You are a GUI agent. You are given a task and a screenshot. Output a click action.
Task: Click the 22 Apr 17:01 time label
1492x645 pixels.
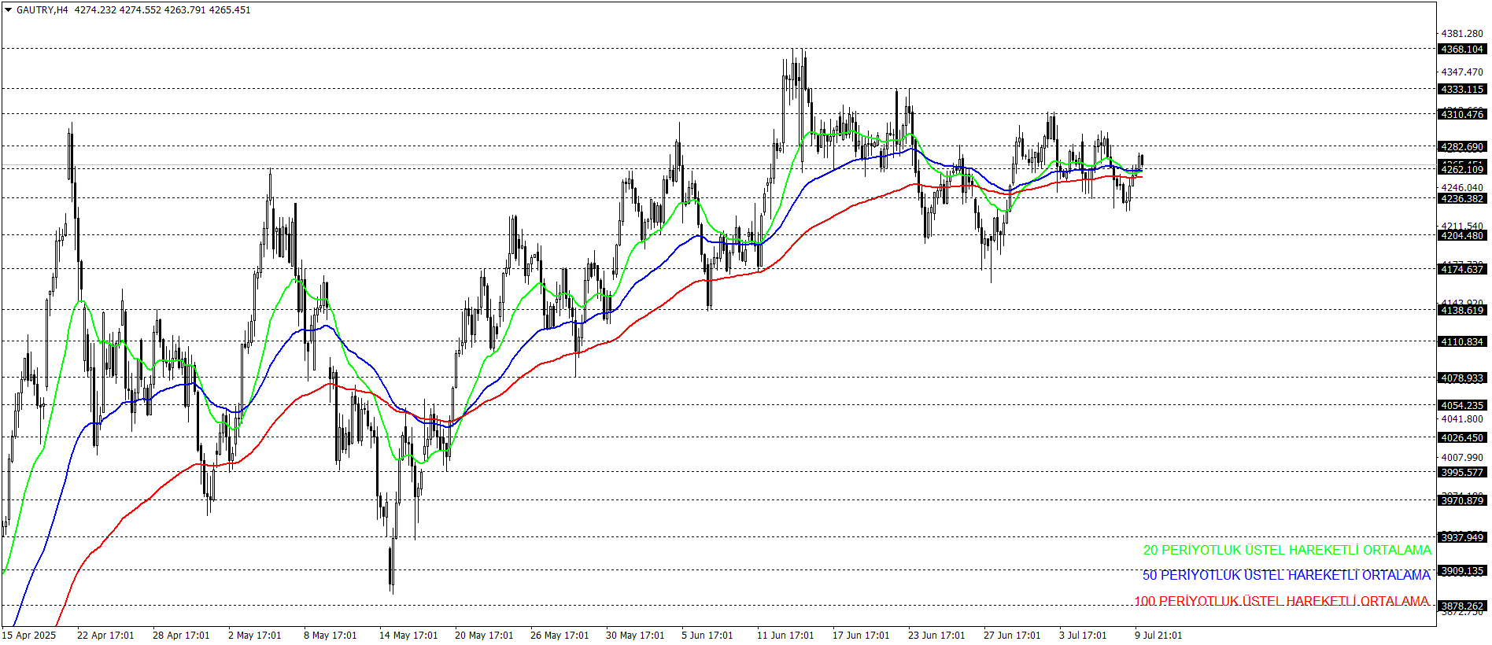point(105,635)
